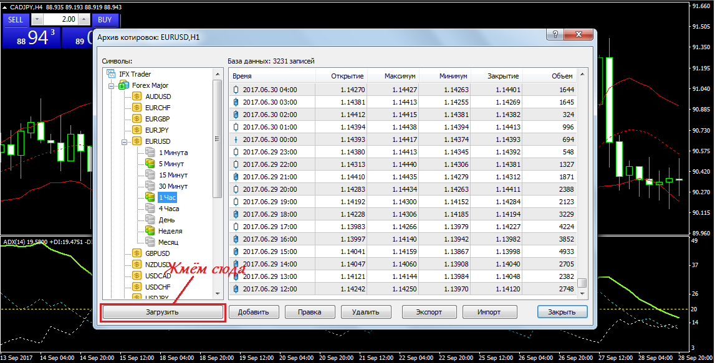
Task: Select the 2017.06.29 12:00 quote row
Action: pyautogui.click(x=403, y=289)
